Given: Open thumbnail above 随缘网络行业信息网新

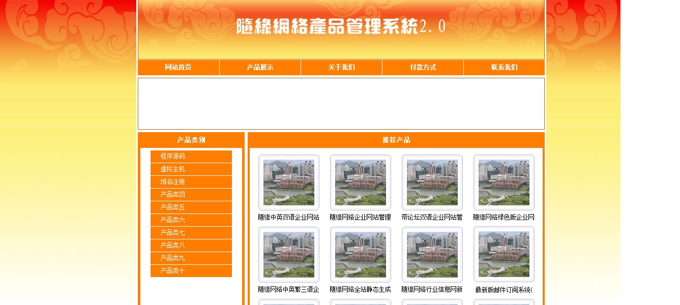Looking at the screenshot, I should [x=432, y=255].
